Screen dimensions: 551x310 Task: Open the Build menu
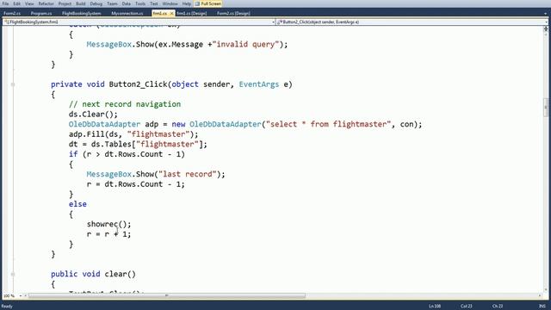pyautogui.click(x=80, y=3)
